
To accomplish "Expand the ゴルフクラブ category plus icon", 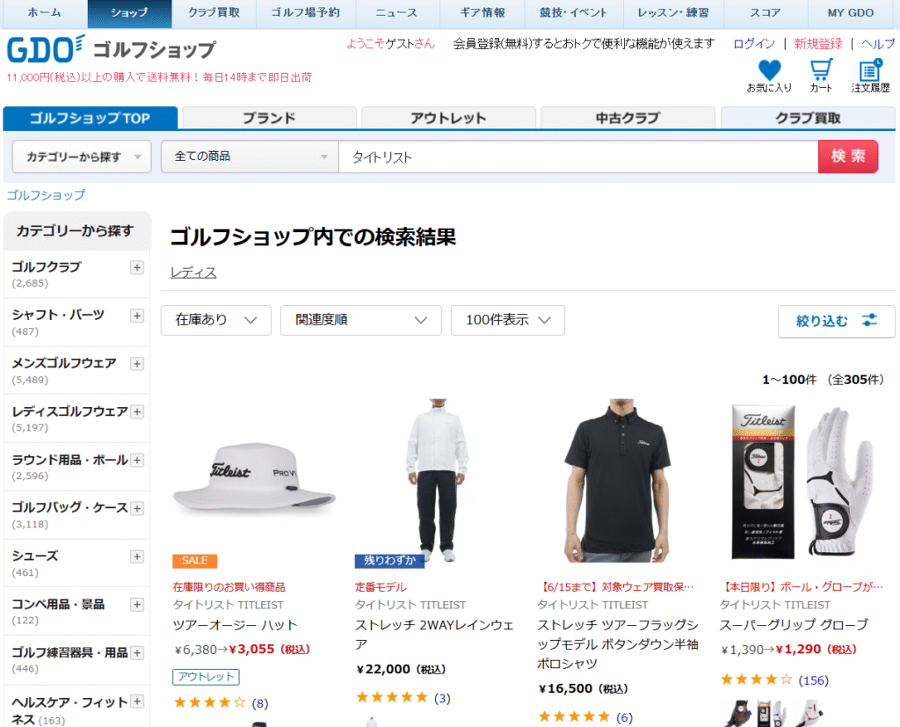I will pyautogui.click(x=136, y=267).
